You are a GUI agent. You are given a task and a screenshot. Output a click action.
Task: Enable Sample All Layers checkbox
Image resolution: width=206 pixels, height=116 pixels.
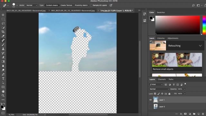pyautogui.click(x=91, y=5)
